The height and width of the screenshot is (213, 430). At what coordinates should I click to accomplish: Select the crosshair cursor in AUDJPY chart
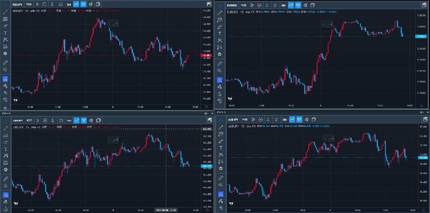[220, 119]
